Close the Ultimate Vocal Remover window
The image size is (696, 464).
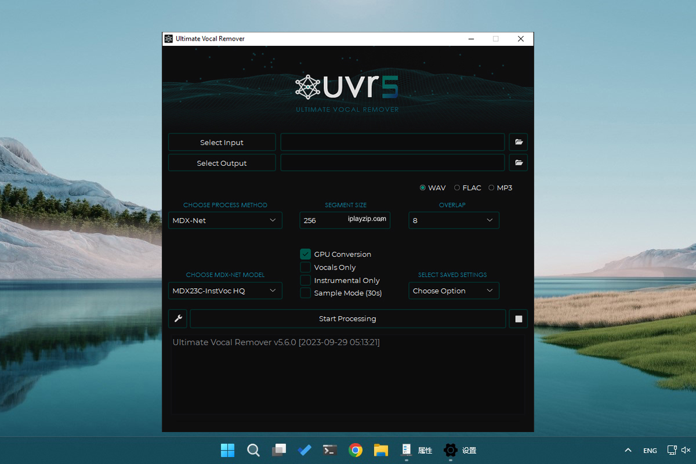pyautogui.click(x=520, y=39)
